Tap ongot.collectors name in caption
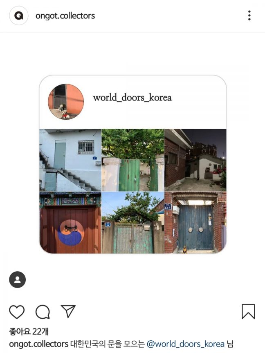 click(x=38, y=344)
